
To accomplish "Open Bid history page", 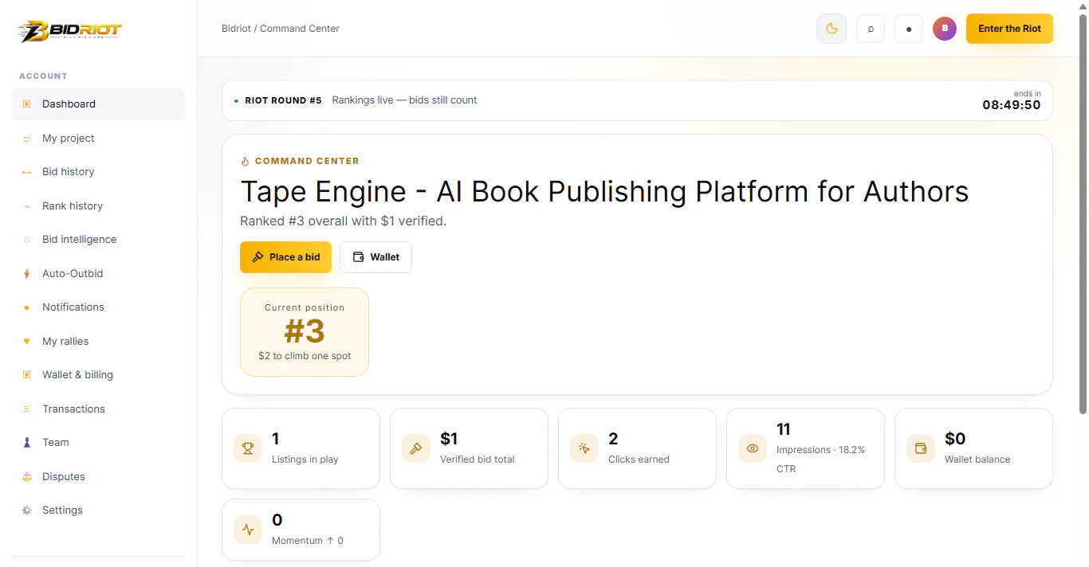I will 98,172.
